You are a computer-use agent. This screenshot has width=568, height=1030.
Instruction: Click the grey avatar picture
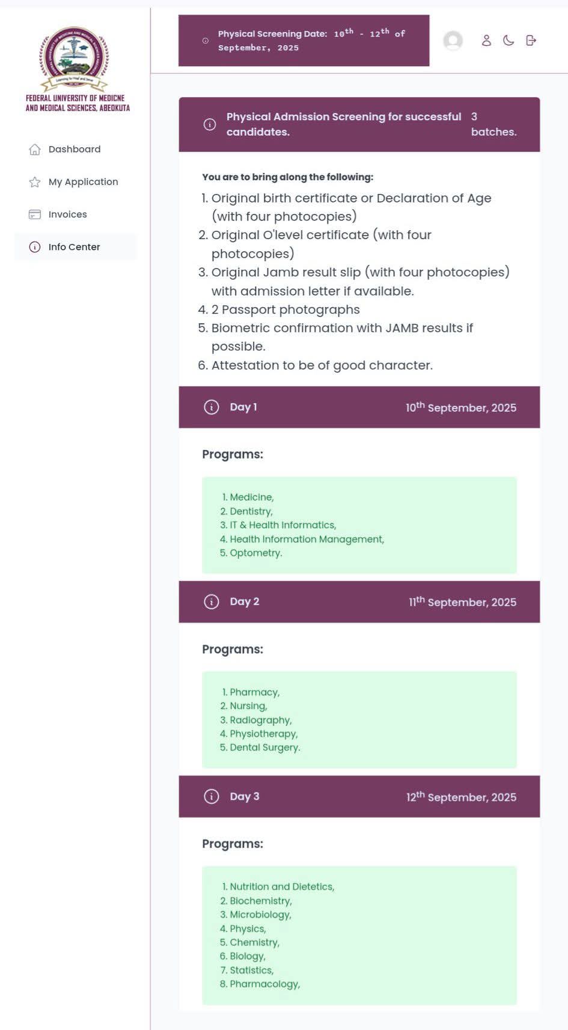coord(453,40)
